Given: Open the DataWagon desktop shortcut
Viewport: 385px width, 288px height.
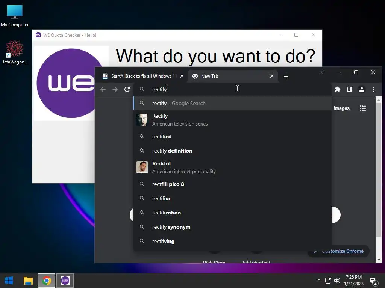Looking at the screenshot, I should click(x=15, y=52).
